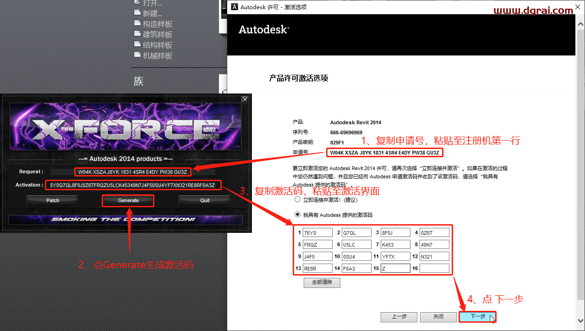Click the Generate button in X-Force
585x331 pixels.
(128, 200)
